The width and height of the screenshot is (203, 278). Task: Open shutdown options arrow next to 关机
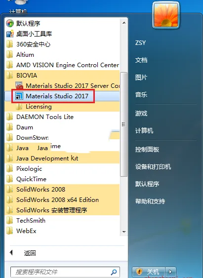170,272
